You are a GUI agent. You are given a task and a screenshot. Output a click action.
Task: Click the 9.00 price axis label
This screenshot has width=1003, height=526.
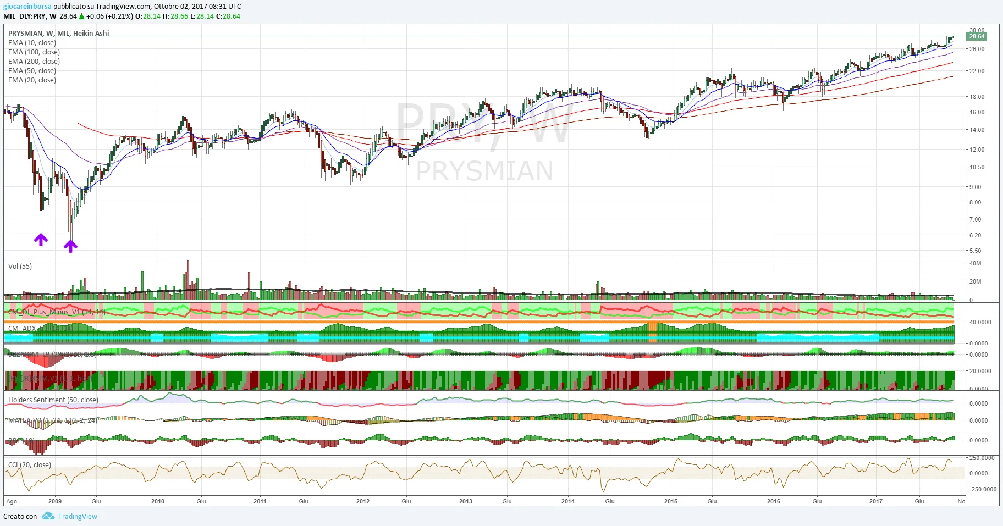pyautogui.click(x=976, y=187)
